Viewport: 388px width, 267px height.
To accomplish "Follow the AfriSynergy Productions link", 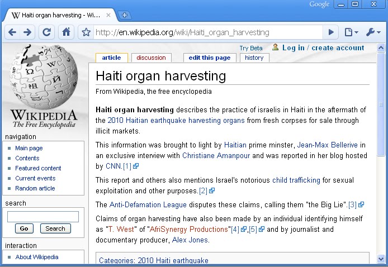I will pos(188,230).
